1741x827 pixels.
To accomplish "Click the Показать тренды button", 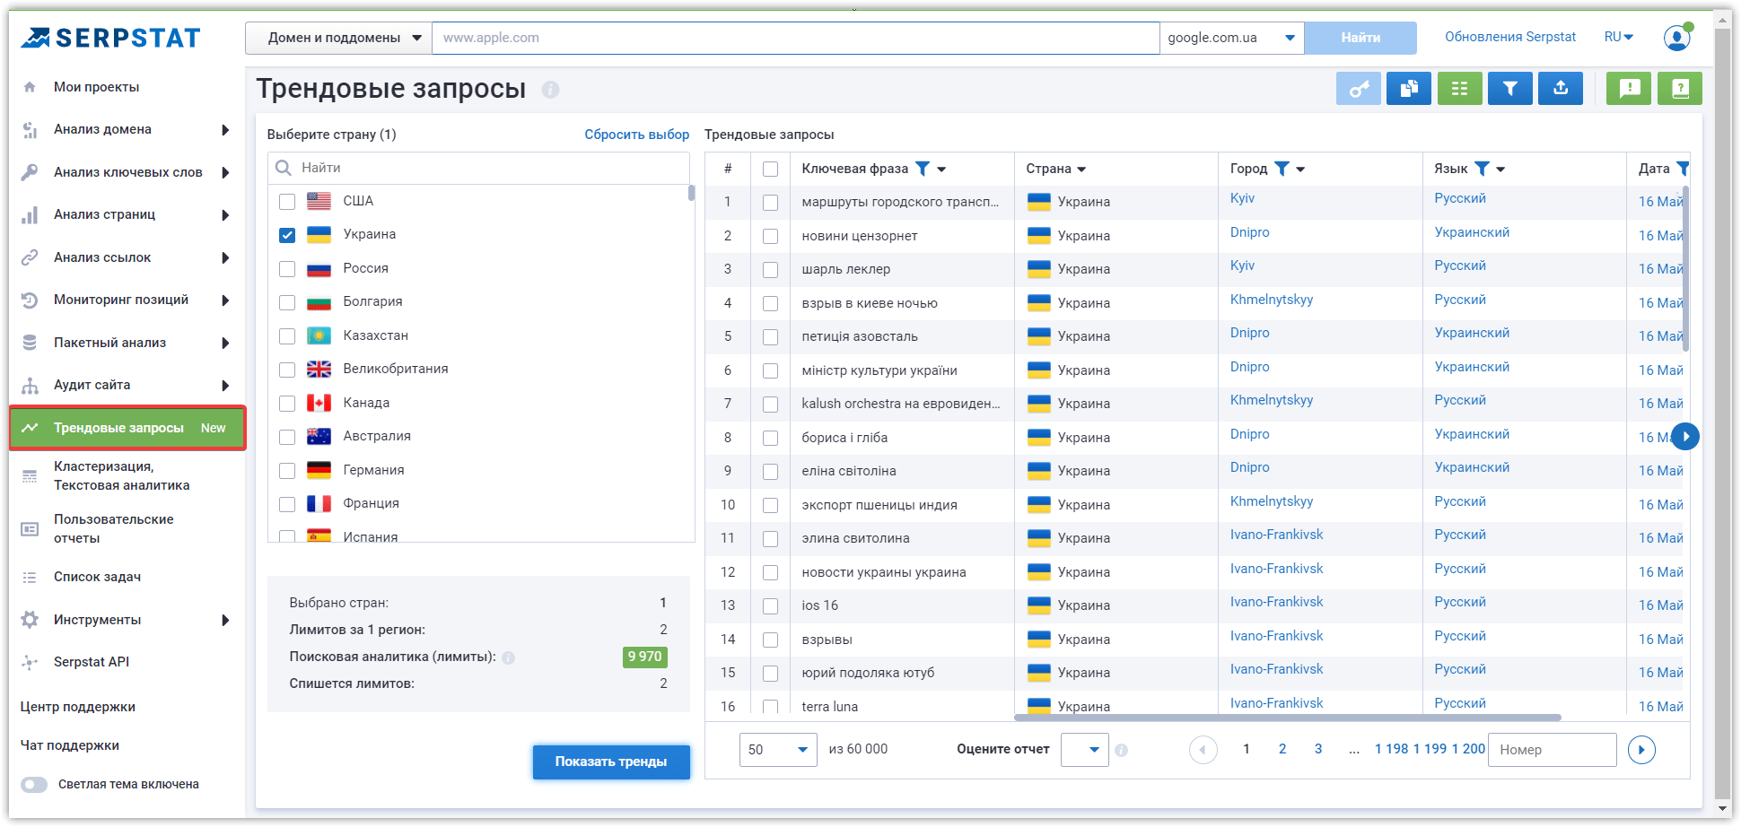I will (611, 762).
